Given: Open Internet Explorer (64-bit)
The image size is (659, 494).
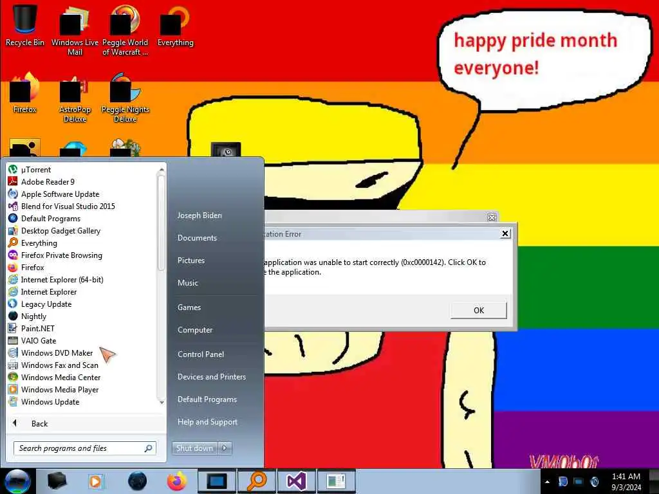Looking at the screenshot, I should (x=82, y=279).
